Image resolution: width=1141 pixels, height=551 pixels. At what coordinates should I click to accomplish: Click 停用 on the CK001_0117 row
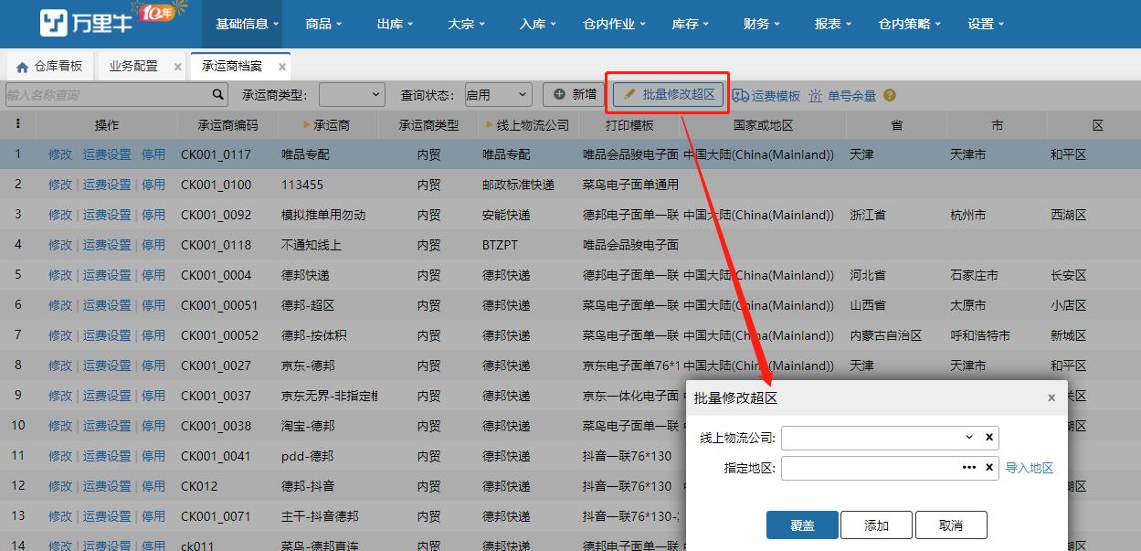(153, 154)
